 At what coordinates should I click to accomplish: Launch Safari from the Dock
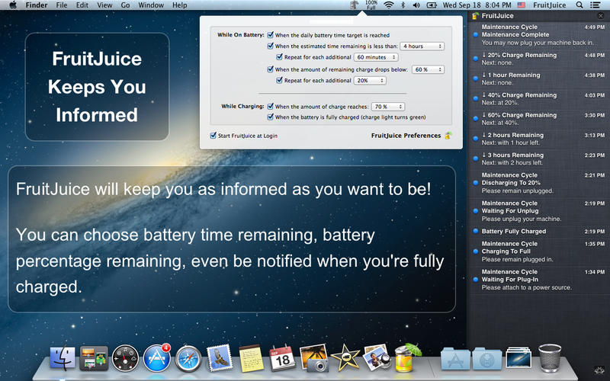tap(188, 358)
